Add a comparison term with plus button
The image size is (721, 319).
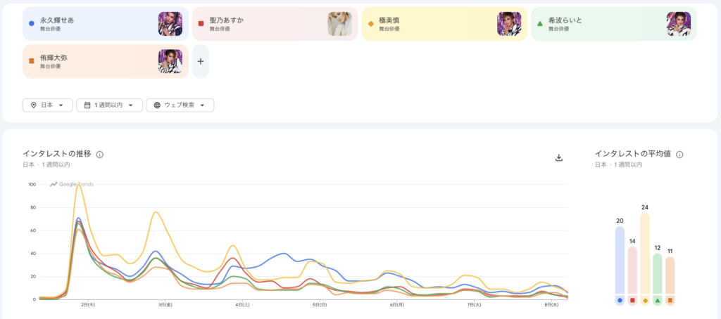(201, 62)
